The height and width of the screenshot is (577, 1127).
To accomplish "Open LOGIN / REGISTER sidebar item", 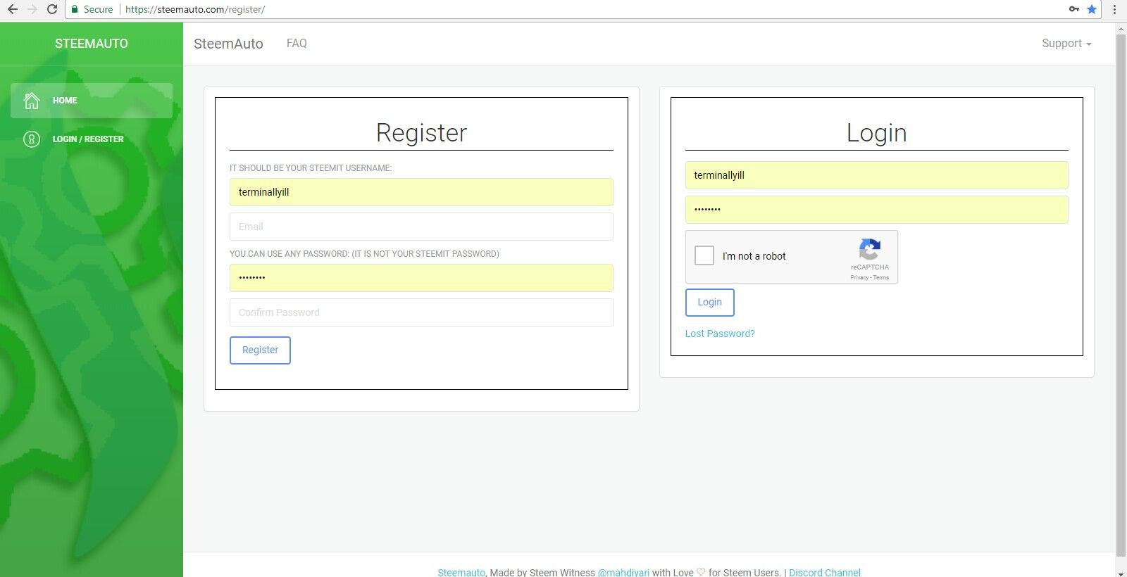I will click(x=92, y=139).
